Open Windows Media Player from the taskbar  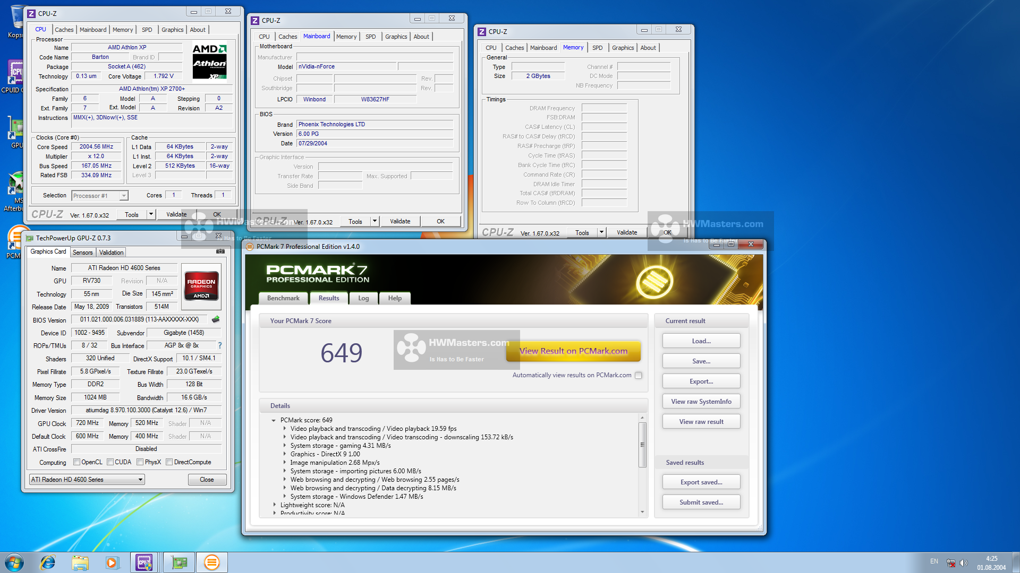[x=112, y=562]
